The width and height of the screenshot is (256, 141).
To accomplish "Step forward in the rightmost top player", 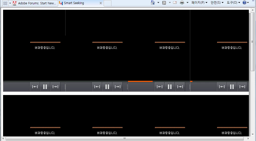I will pyautogui.click(x=242, y=87).
